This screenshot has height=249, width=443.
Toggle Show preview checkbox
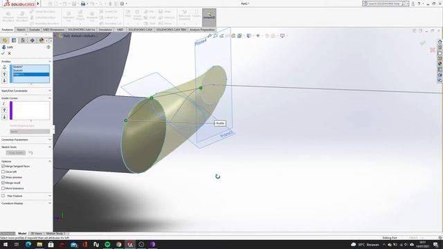(x=3, y=177)
